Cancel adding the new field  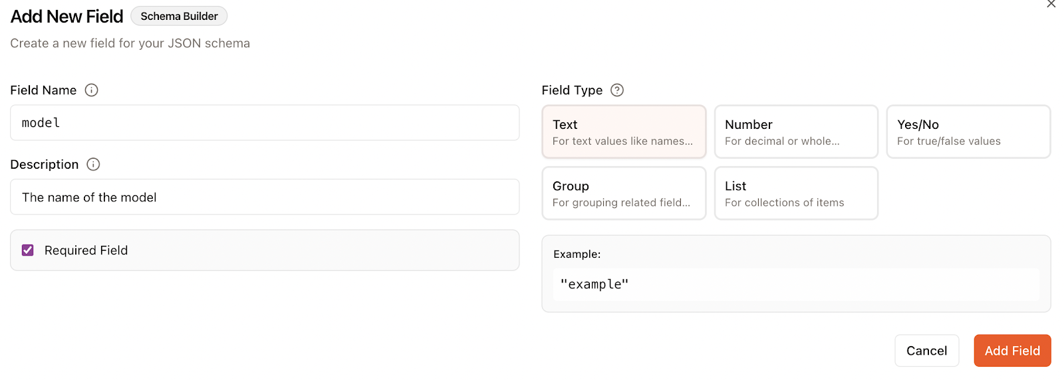tap(926, 351)
